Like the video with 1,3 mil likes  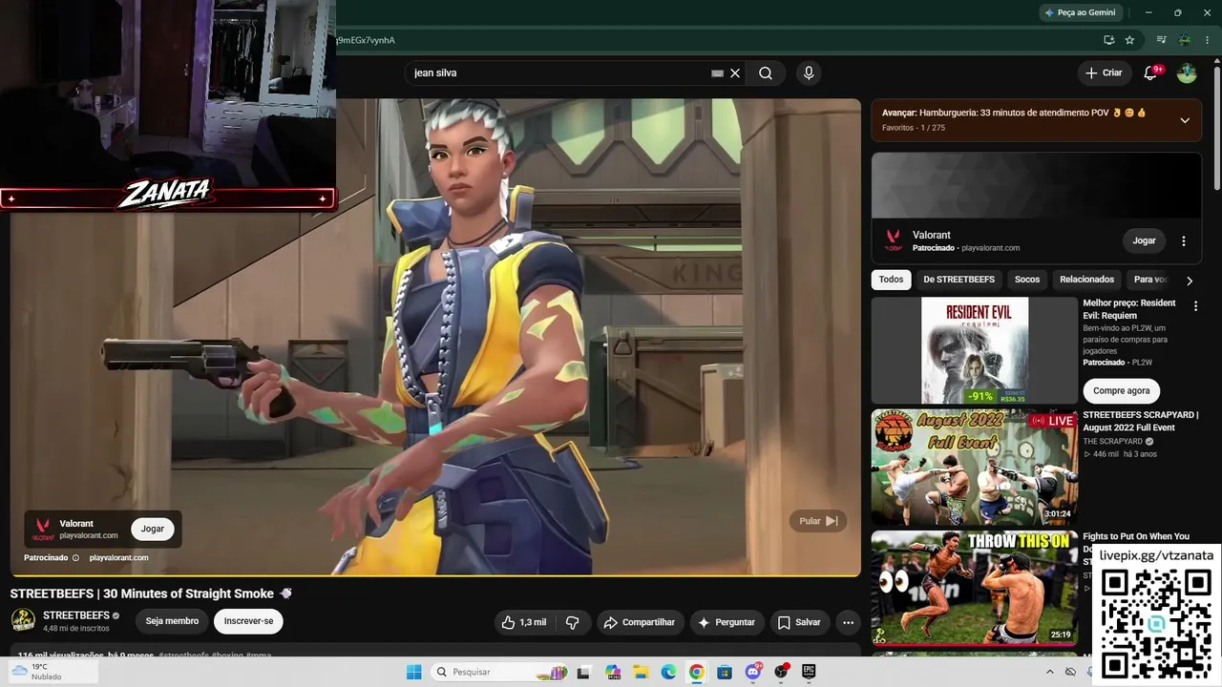pos(524,622)
